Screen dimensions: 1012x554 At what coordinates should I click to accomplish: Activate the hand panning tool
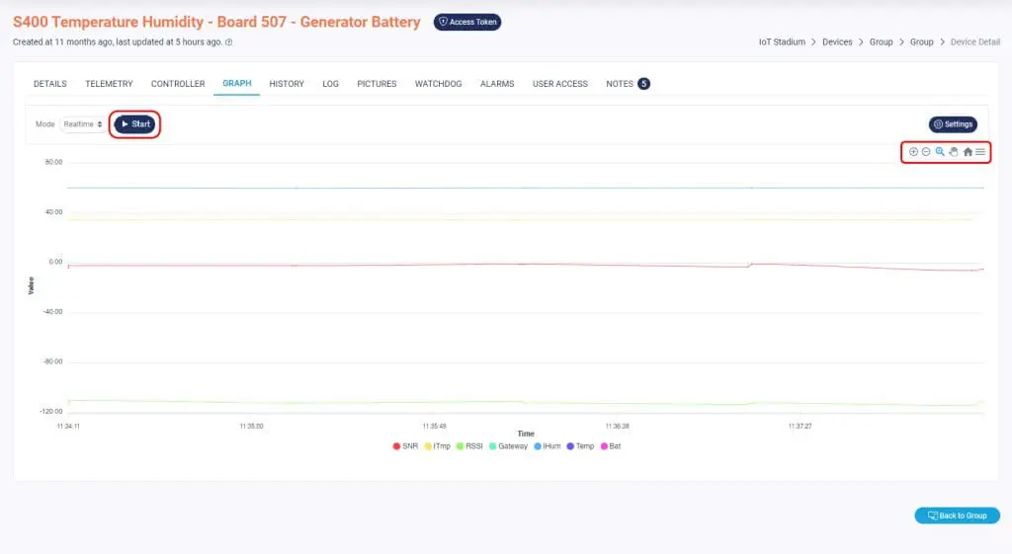tap(954, 152)
